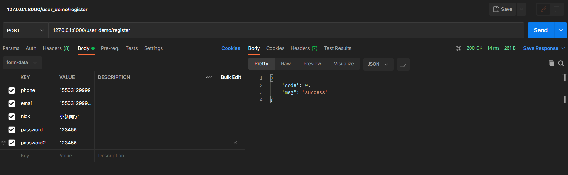The height and width of the screenshot is (175, 568).
Task: Open the three-dots column options
Action: 209,77
